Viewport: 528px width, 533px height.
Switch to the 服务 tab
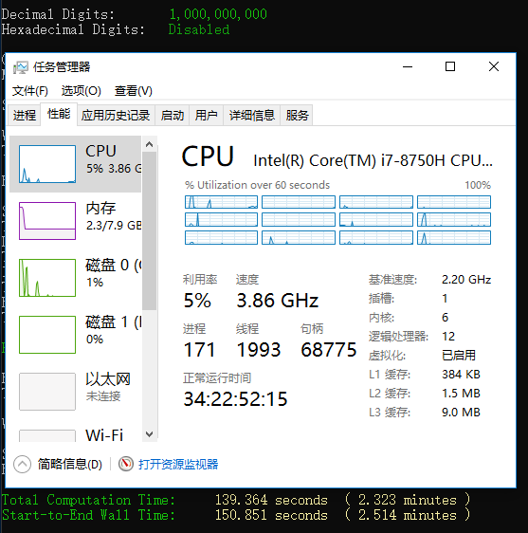pyautogui.click(x=297, y=116)
